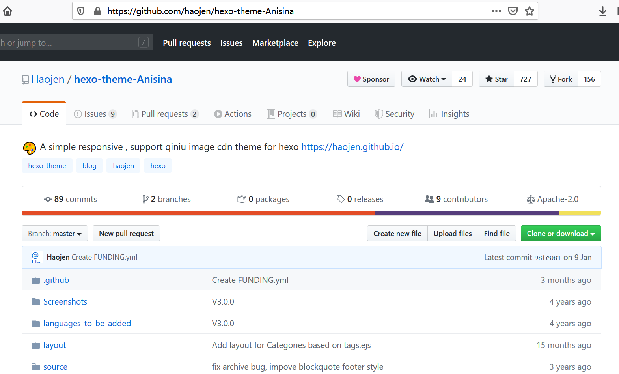The width and height of the screenshot is (619, 374).
Task: View site security padlock info
Action: [98, 11]
